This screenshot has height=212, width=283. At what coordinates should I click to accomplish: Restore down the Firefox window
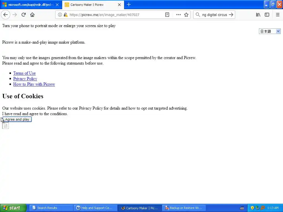coord(273,4)
